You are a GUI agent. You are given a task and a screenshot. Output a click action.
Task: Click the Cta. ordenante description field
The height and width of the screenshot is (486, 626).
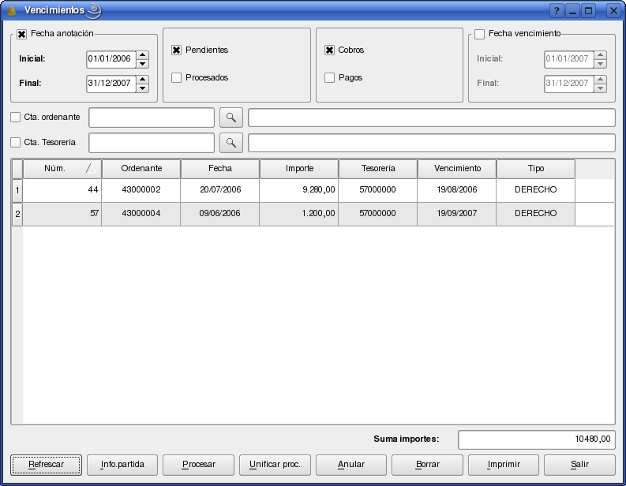[432, 118]
